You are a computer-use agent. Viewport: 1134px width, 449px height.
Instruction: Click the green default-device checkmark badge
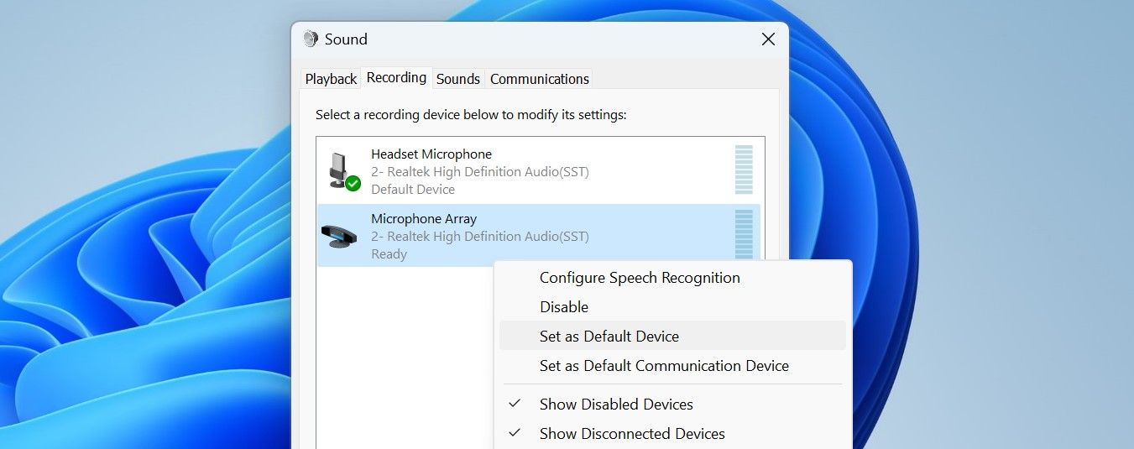pos(353,183)
